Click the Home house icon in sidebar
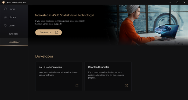This screenshot has width=188, height=100. click(x=5, y=9)
